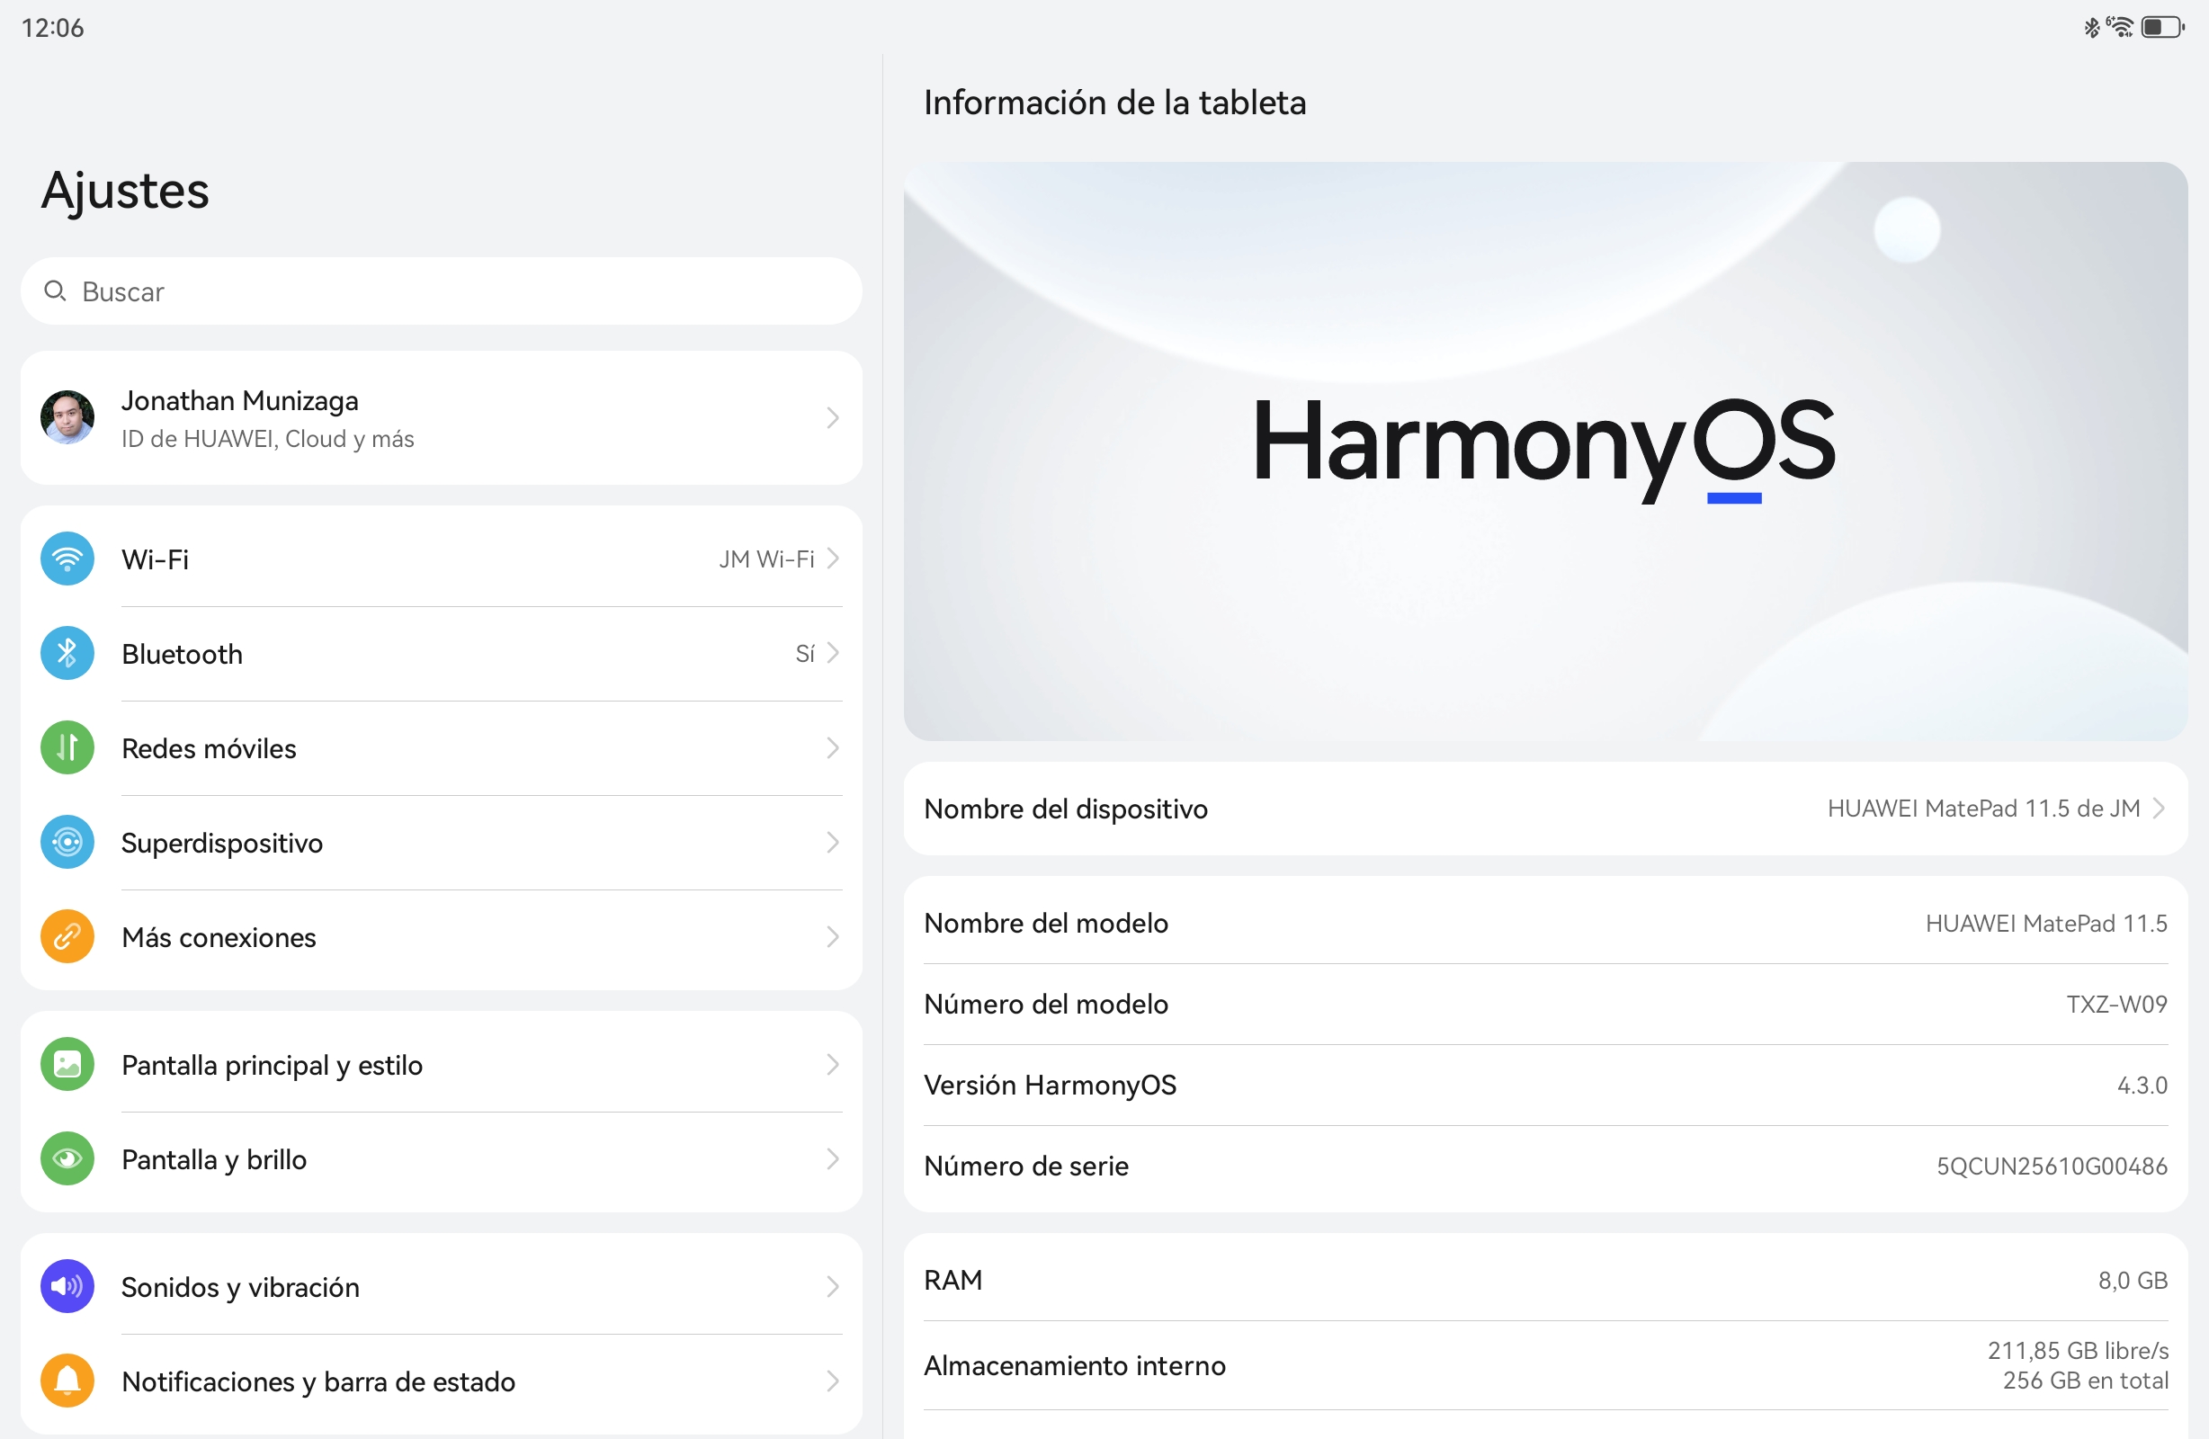Image resolution: width=2209 pixels, height=1439 pixels.
Task: Open the Bluetooth row chevron next to Sí
Action: (833, 654)
